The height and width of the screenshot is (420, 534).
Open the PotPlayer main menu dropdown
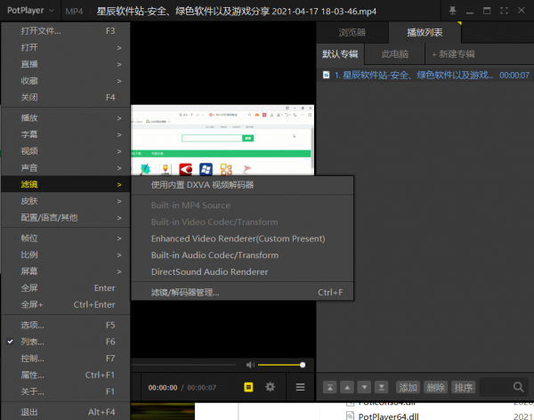point(31,11)
